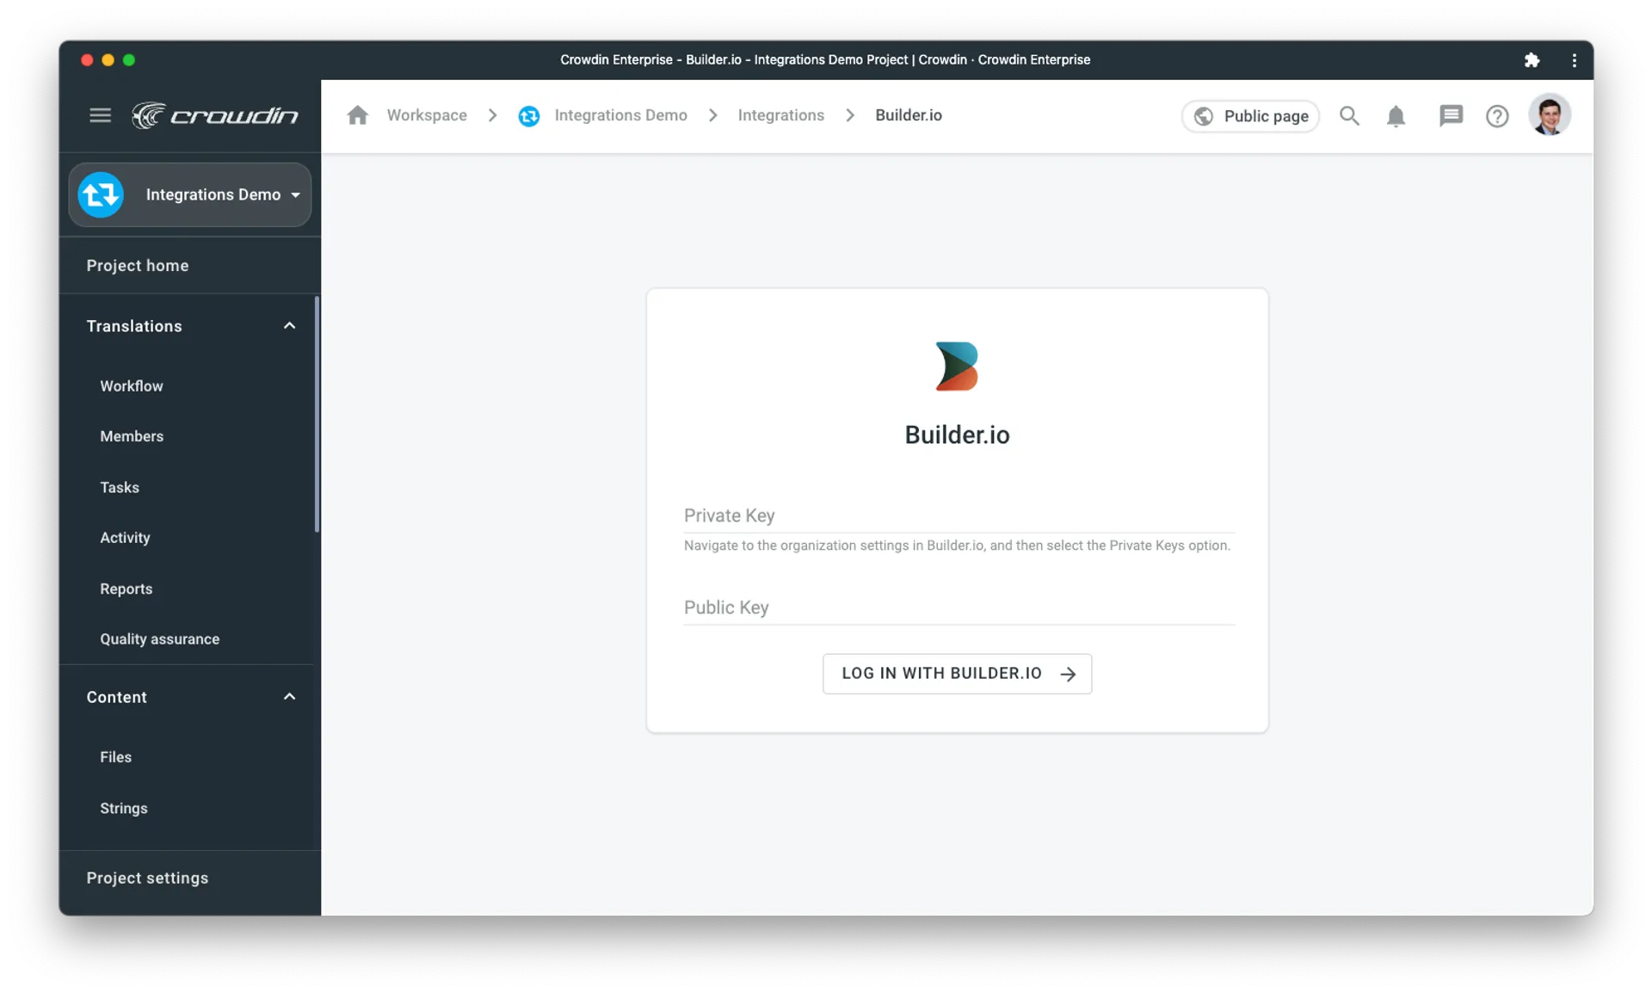Click Log in with Builder.io button

(957, 674)
